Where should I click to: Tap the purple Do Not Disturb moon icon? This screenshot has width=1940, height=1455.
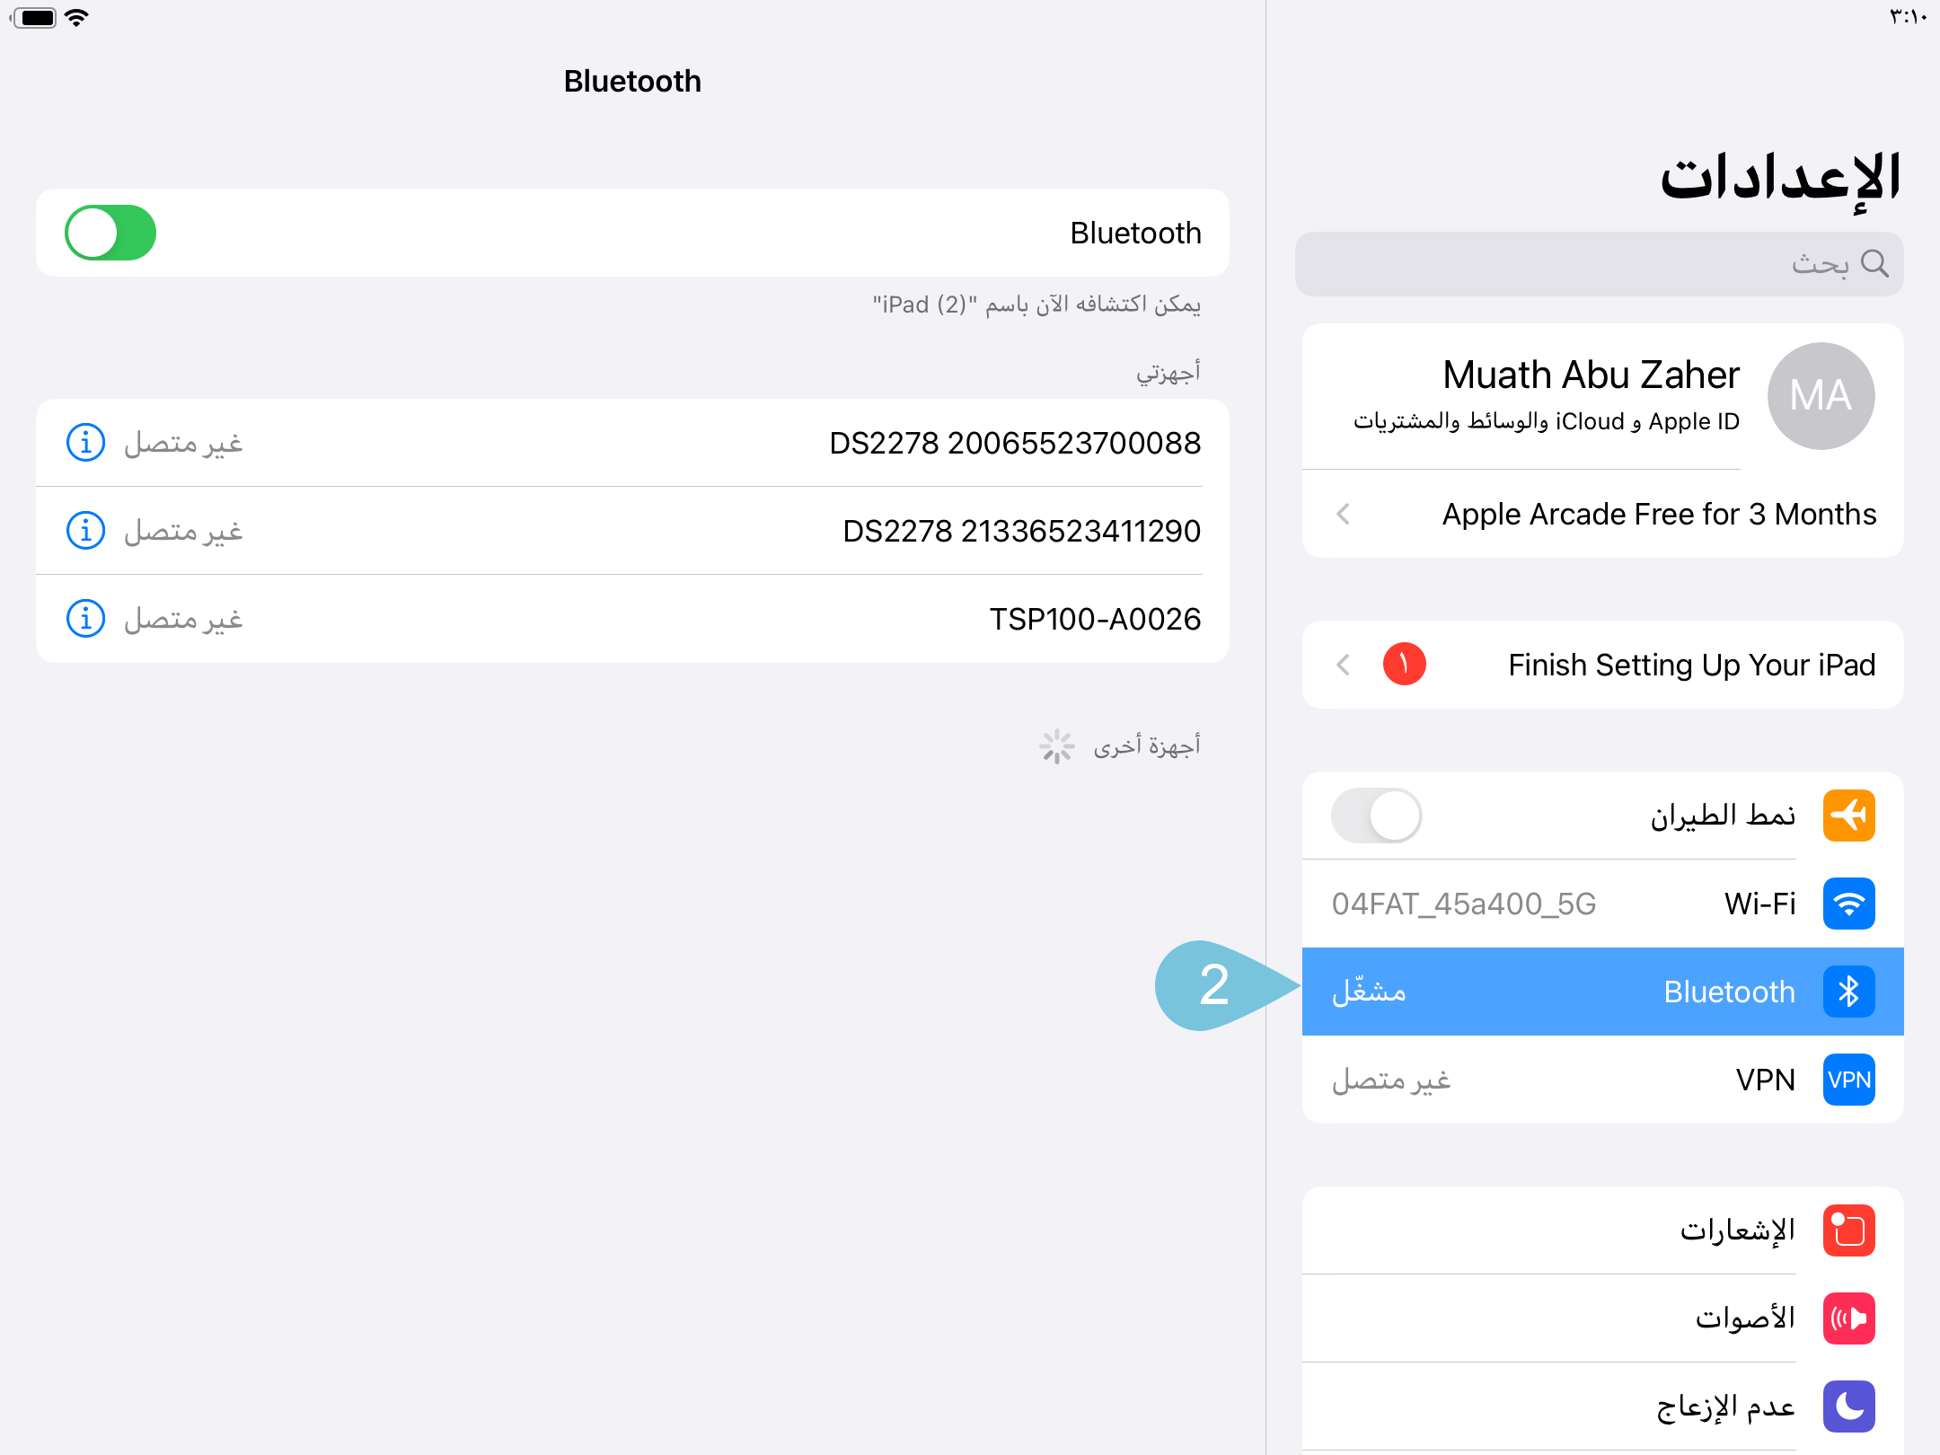point(1848,1406)
